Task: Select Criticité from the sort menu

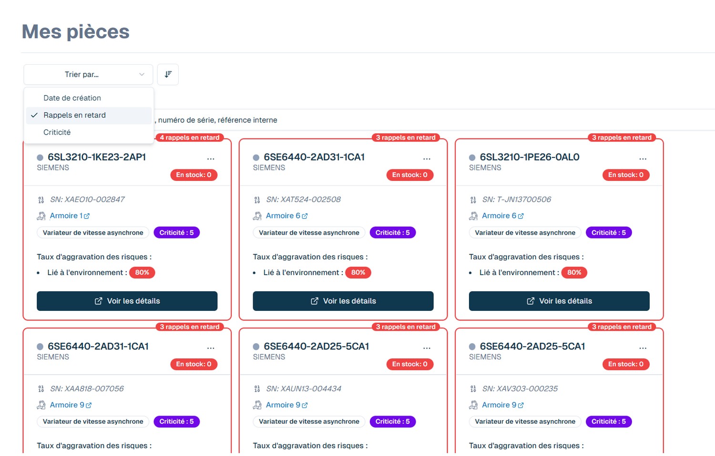Action: pyautogui.click(x=57, y=132)
